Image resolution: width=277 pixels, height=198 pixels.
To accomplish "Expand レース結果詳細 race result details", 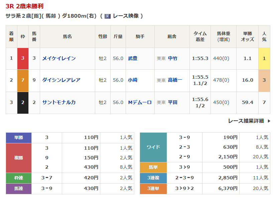I will (x=246, y=121).
